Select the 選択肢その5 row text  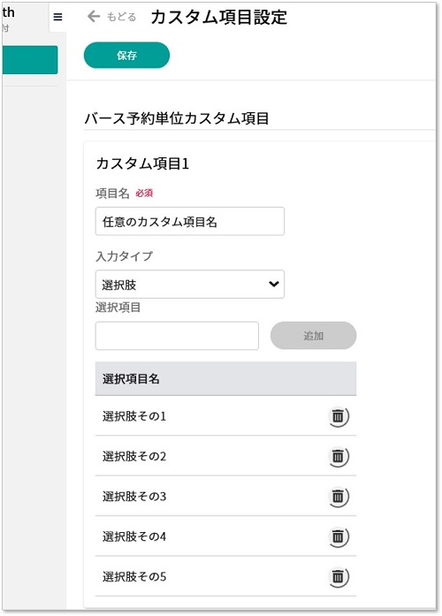coord(134,577)
